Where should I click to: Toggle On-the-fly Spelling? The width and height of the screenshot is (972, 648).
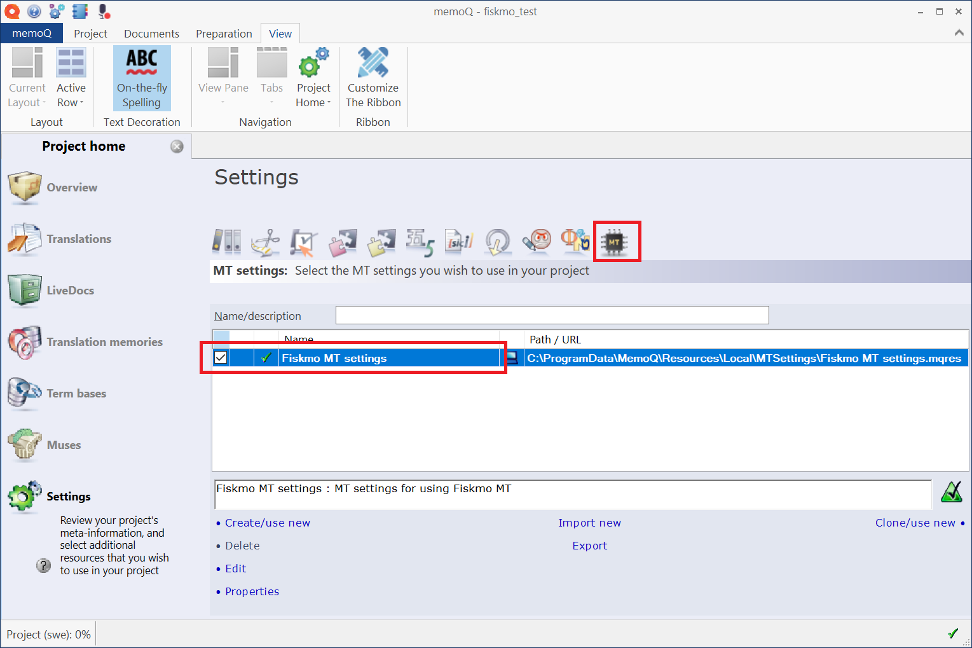coord(142,78)
